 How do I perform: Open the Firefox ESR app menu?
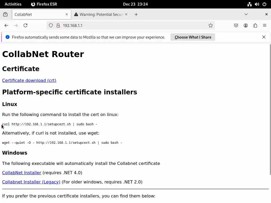pos(44,4)
